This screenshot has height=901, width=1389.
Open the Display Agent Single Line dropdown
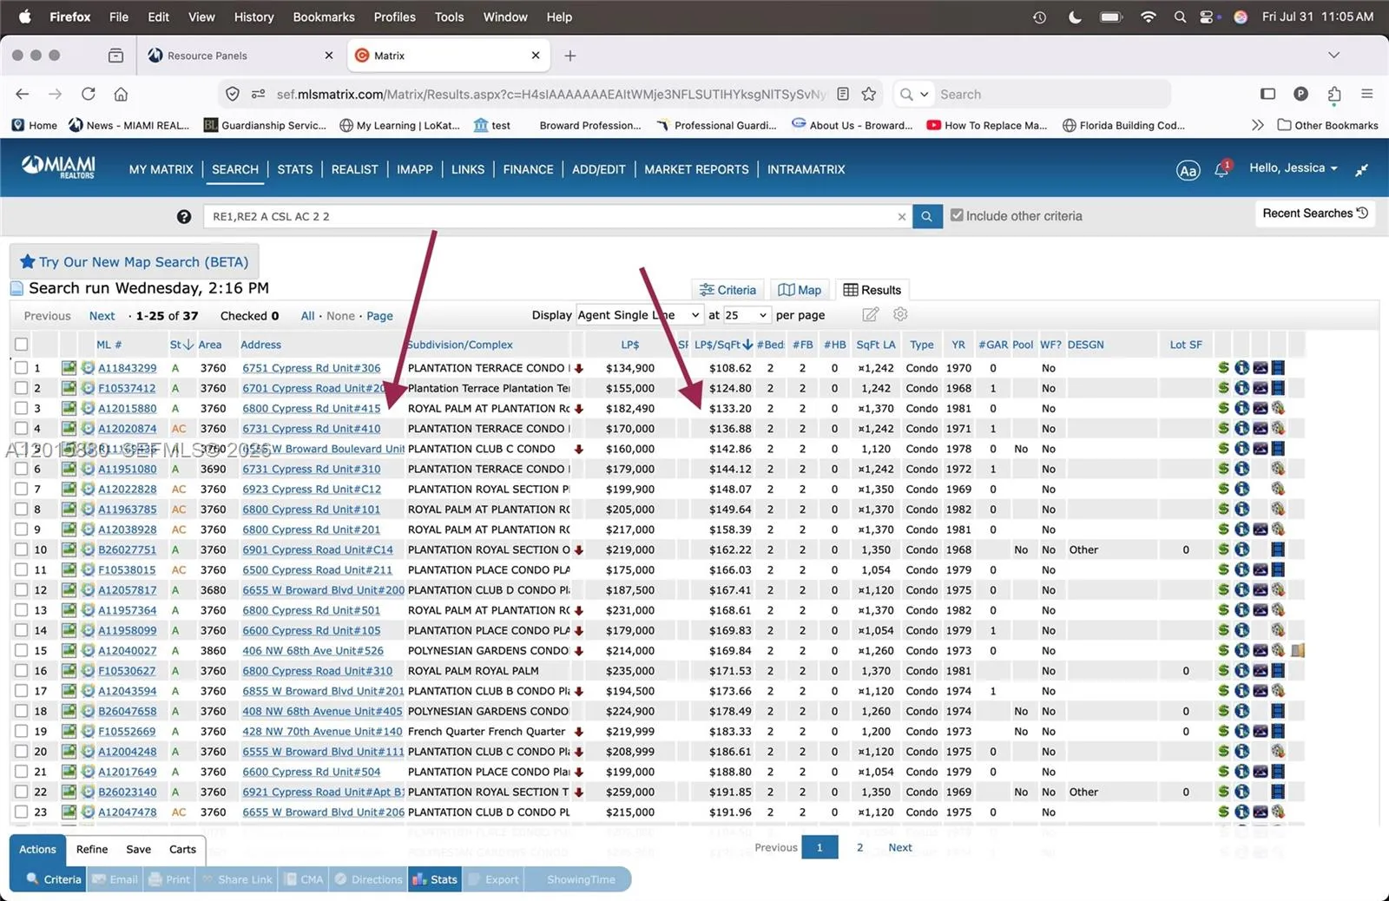639,315
